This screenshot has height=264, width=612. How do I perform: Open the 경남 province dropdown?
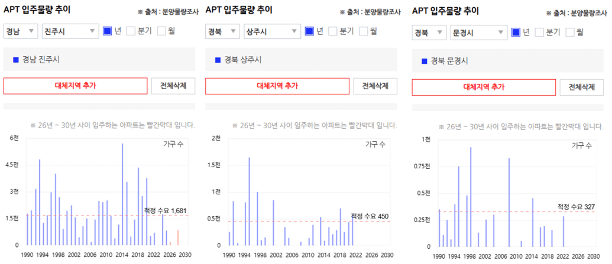(21, 31)
